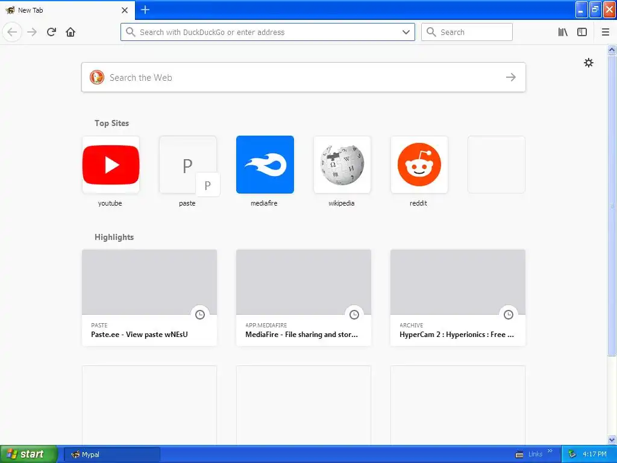Select the Mypal taskbar button
This screenshot has width=617, height=463.
pyautogui.click(x=111, y=455)
